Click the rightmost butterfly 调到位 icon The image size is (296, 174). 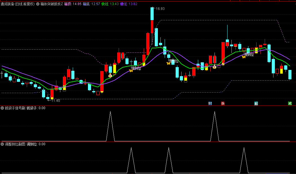tap(244, 57)
